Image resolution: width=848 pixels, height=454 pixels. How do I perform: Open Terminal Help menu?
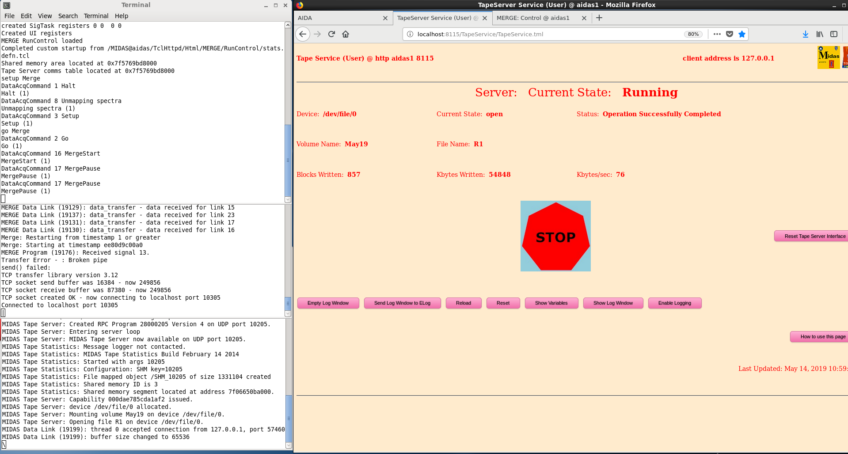tap(122, 16)
